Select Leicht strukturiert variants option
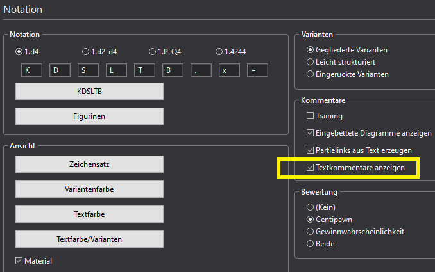 pos(311,62)
